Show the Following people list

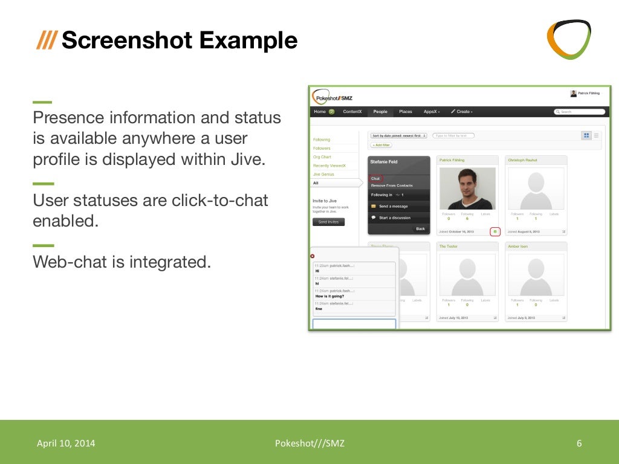click(x=322, y=140)
